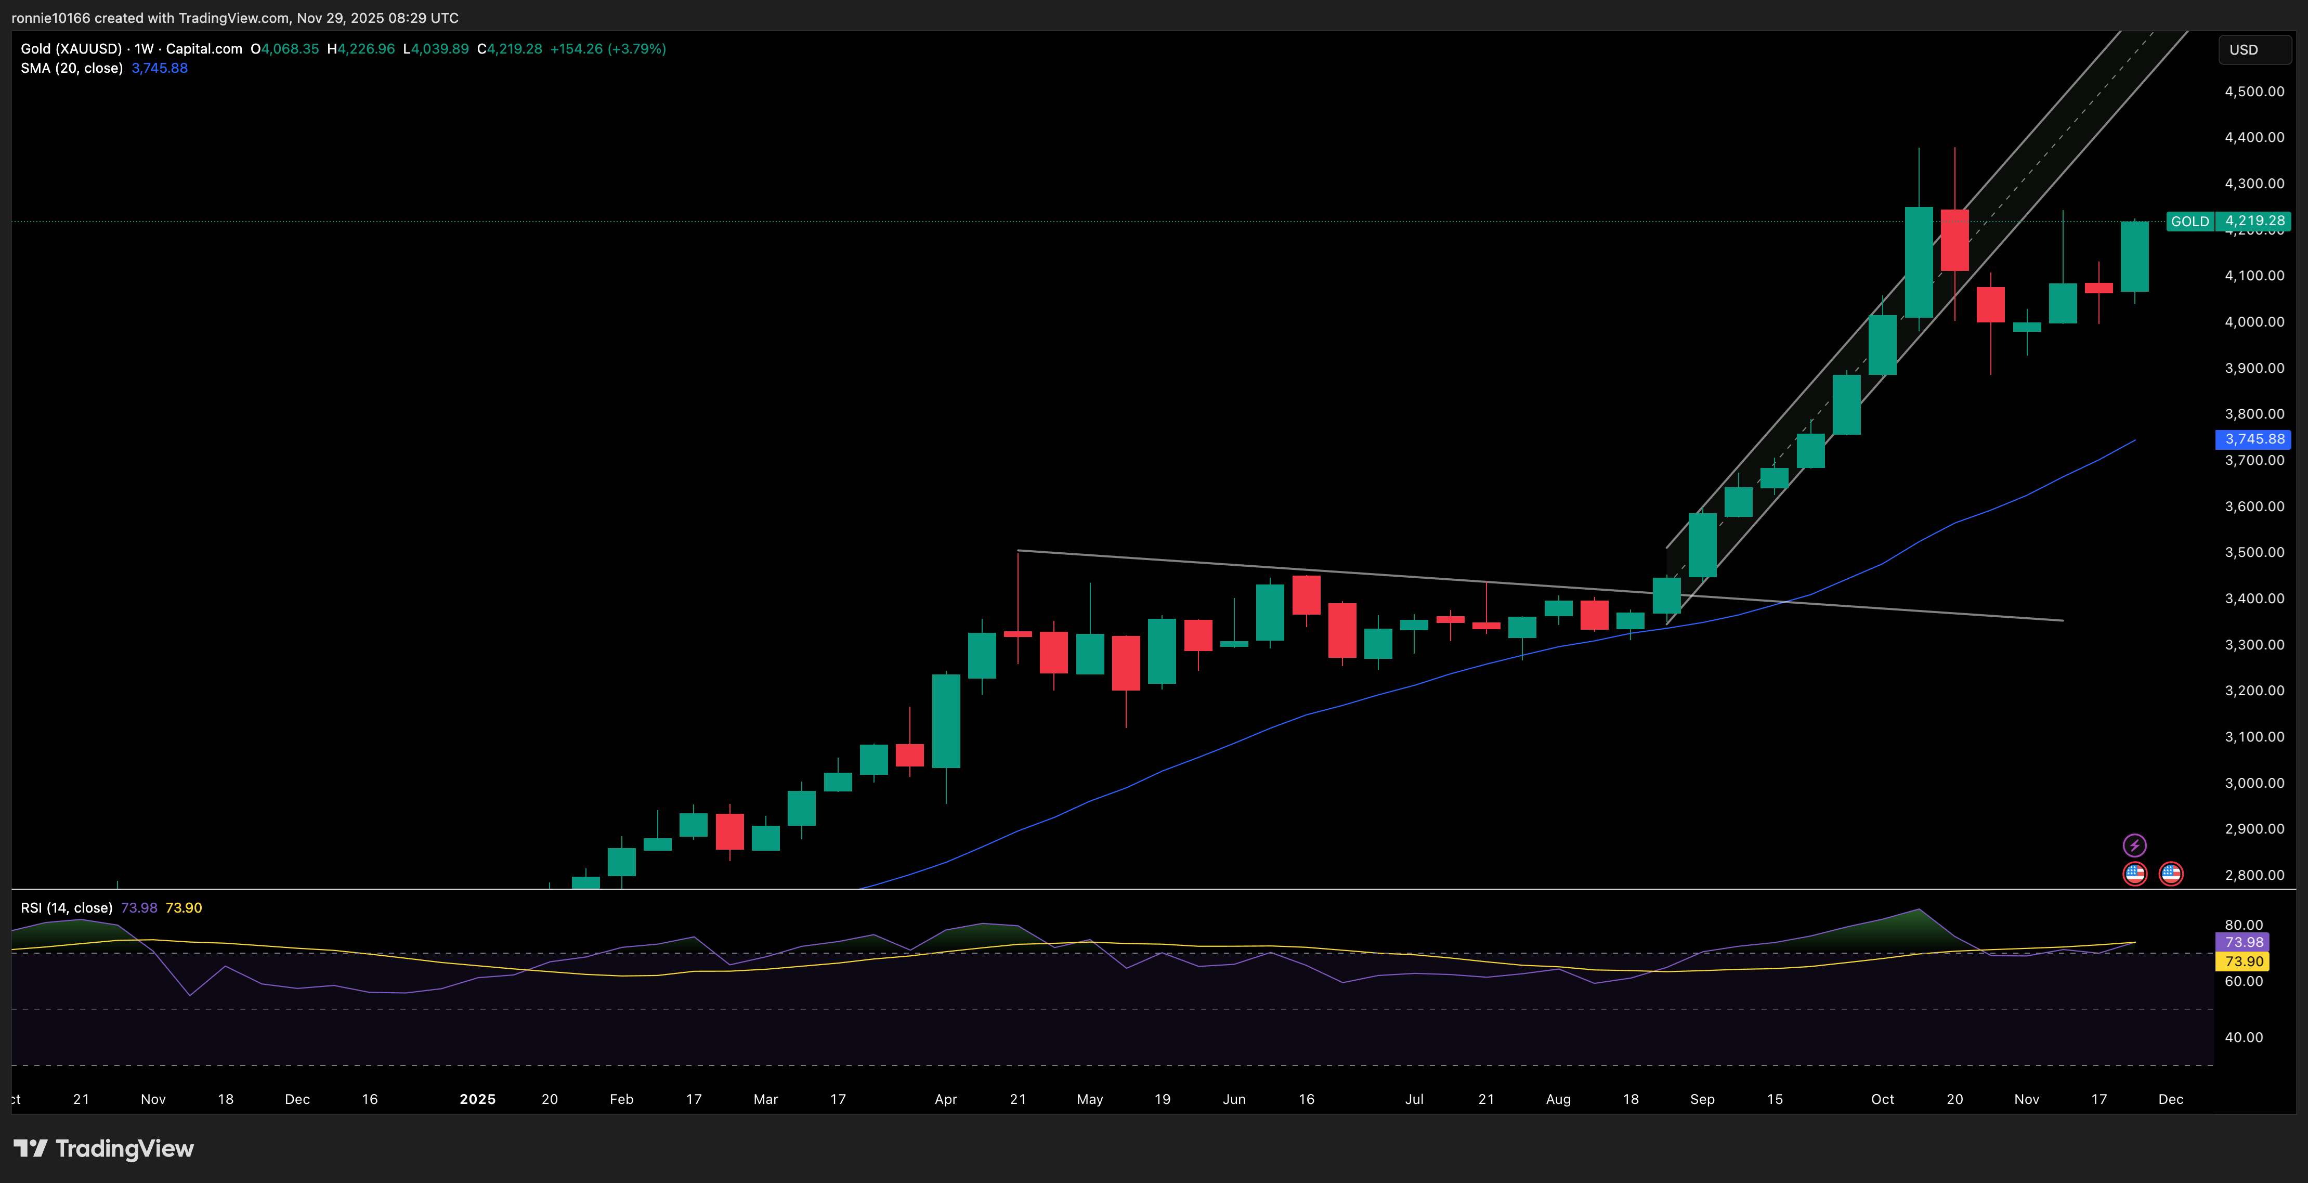Click the GOLD 4,219.28 price tag
Screen dimensions: 2308x1183
pos(2229,220)
